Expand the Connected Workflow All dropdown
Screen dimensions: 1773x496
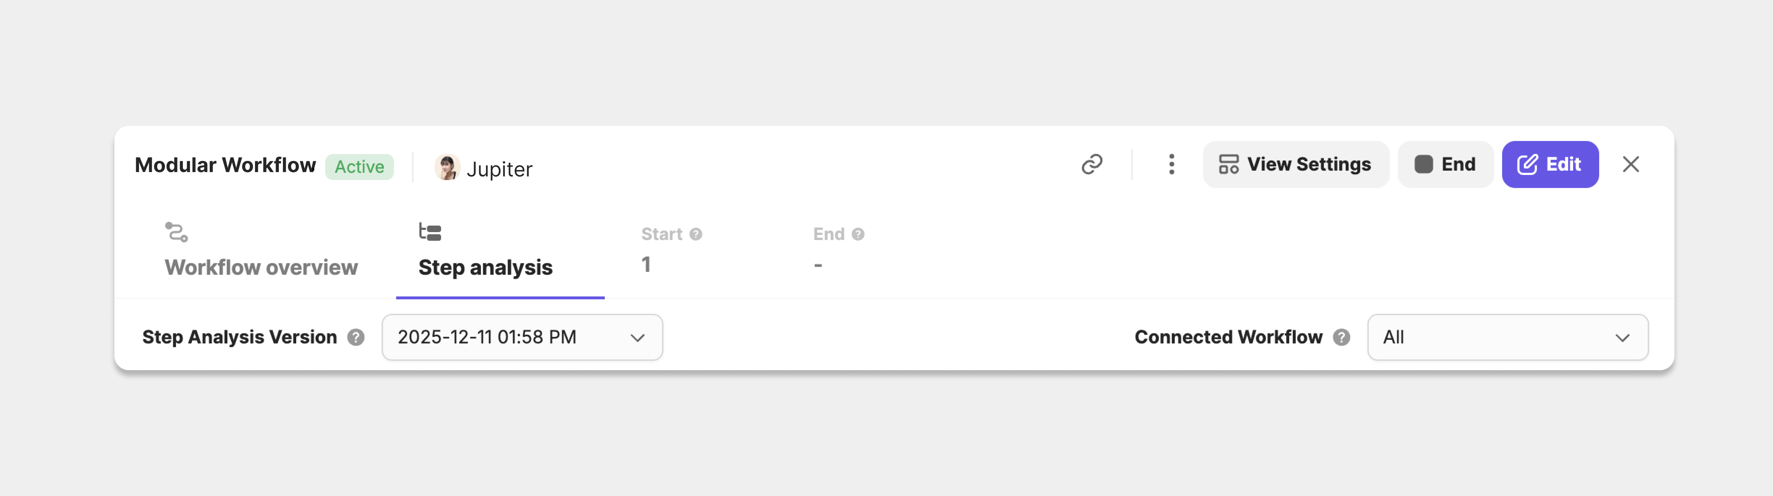click(x=1507, y=337)
